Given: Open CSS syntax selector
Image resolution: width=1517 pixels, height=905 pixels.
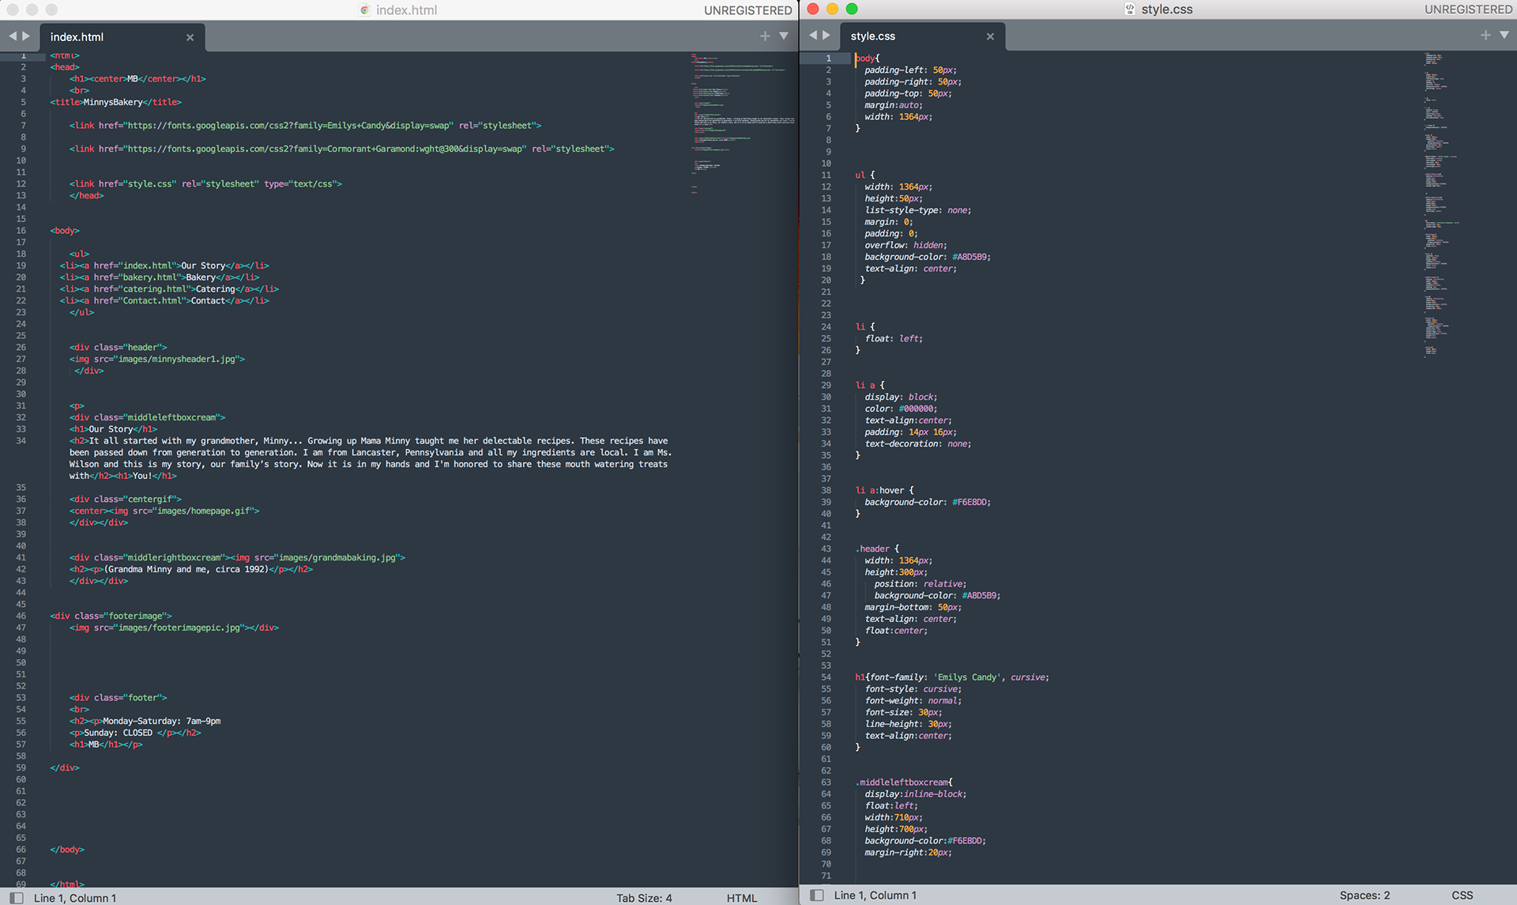Looking at the screenshot, I should click(1462, 896).
